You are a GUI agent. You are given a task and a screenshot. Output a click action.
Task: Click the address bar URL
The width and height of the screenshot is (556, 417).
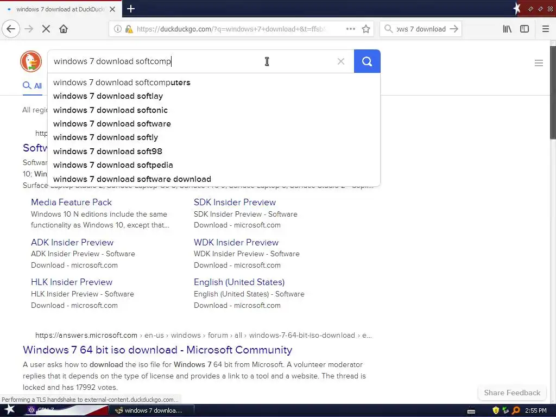(231, 29)
